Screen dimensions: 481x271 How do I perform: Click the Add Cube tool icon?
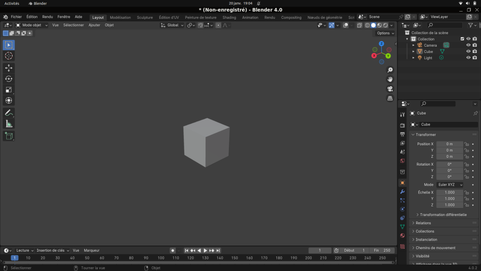pyautogui.click(x=9, y=136)
